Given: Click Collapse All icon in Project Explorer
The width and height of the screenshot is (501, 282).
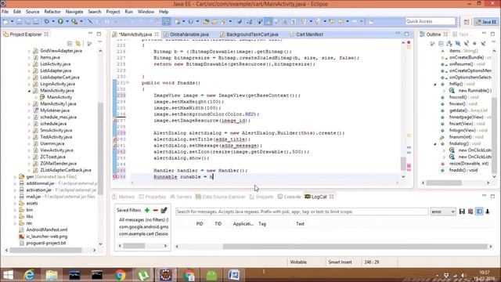Looking at the screenshot, I should click(x=70, y=43).
